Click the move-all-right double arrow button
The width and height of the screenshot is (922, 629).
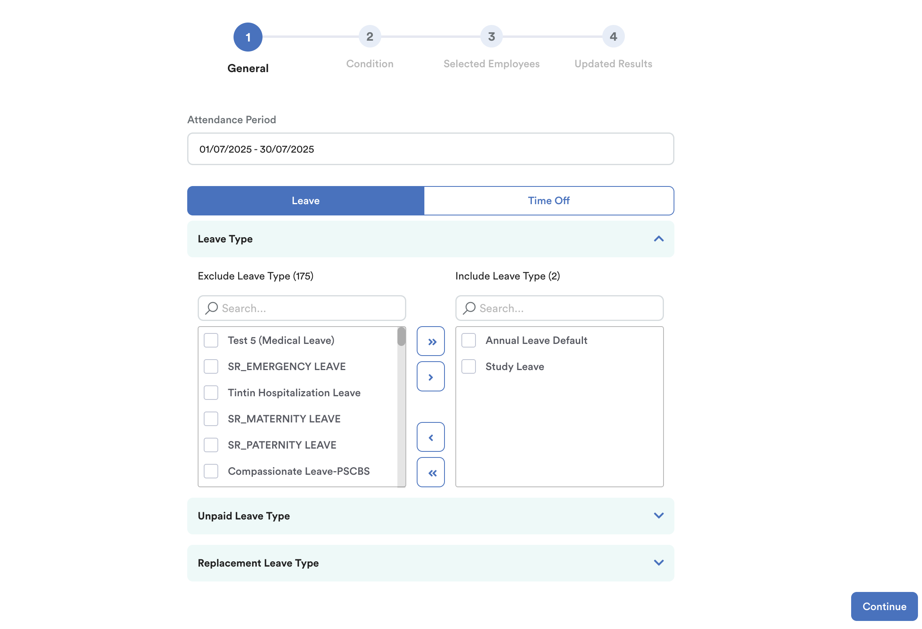(430, 341)
